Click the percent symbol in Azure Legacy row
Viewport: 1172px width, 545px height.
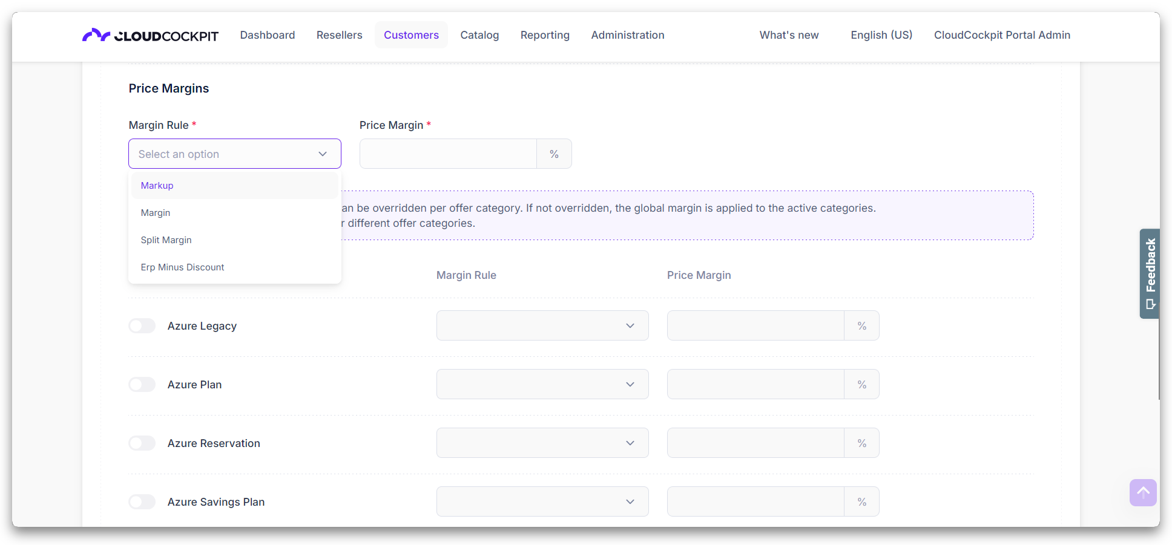pyautogui.click(x=861, y=326)
